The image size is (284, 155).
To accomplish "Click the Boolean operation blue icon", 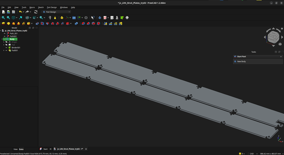I will (76, 23).
